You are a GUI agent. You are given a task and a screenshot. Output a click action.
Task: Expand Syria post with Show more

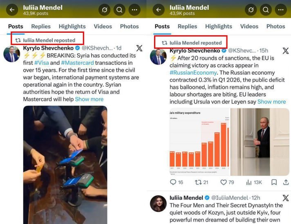[89, 99]
